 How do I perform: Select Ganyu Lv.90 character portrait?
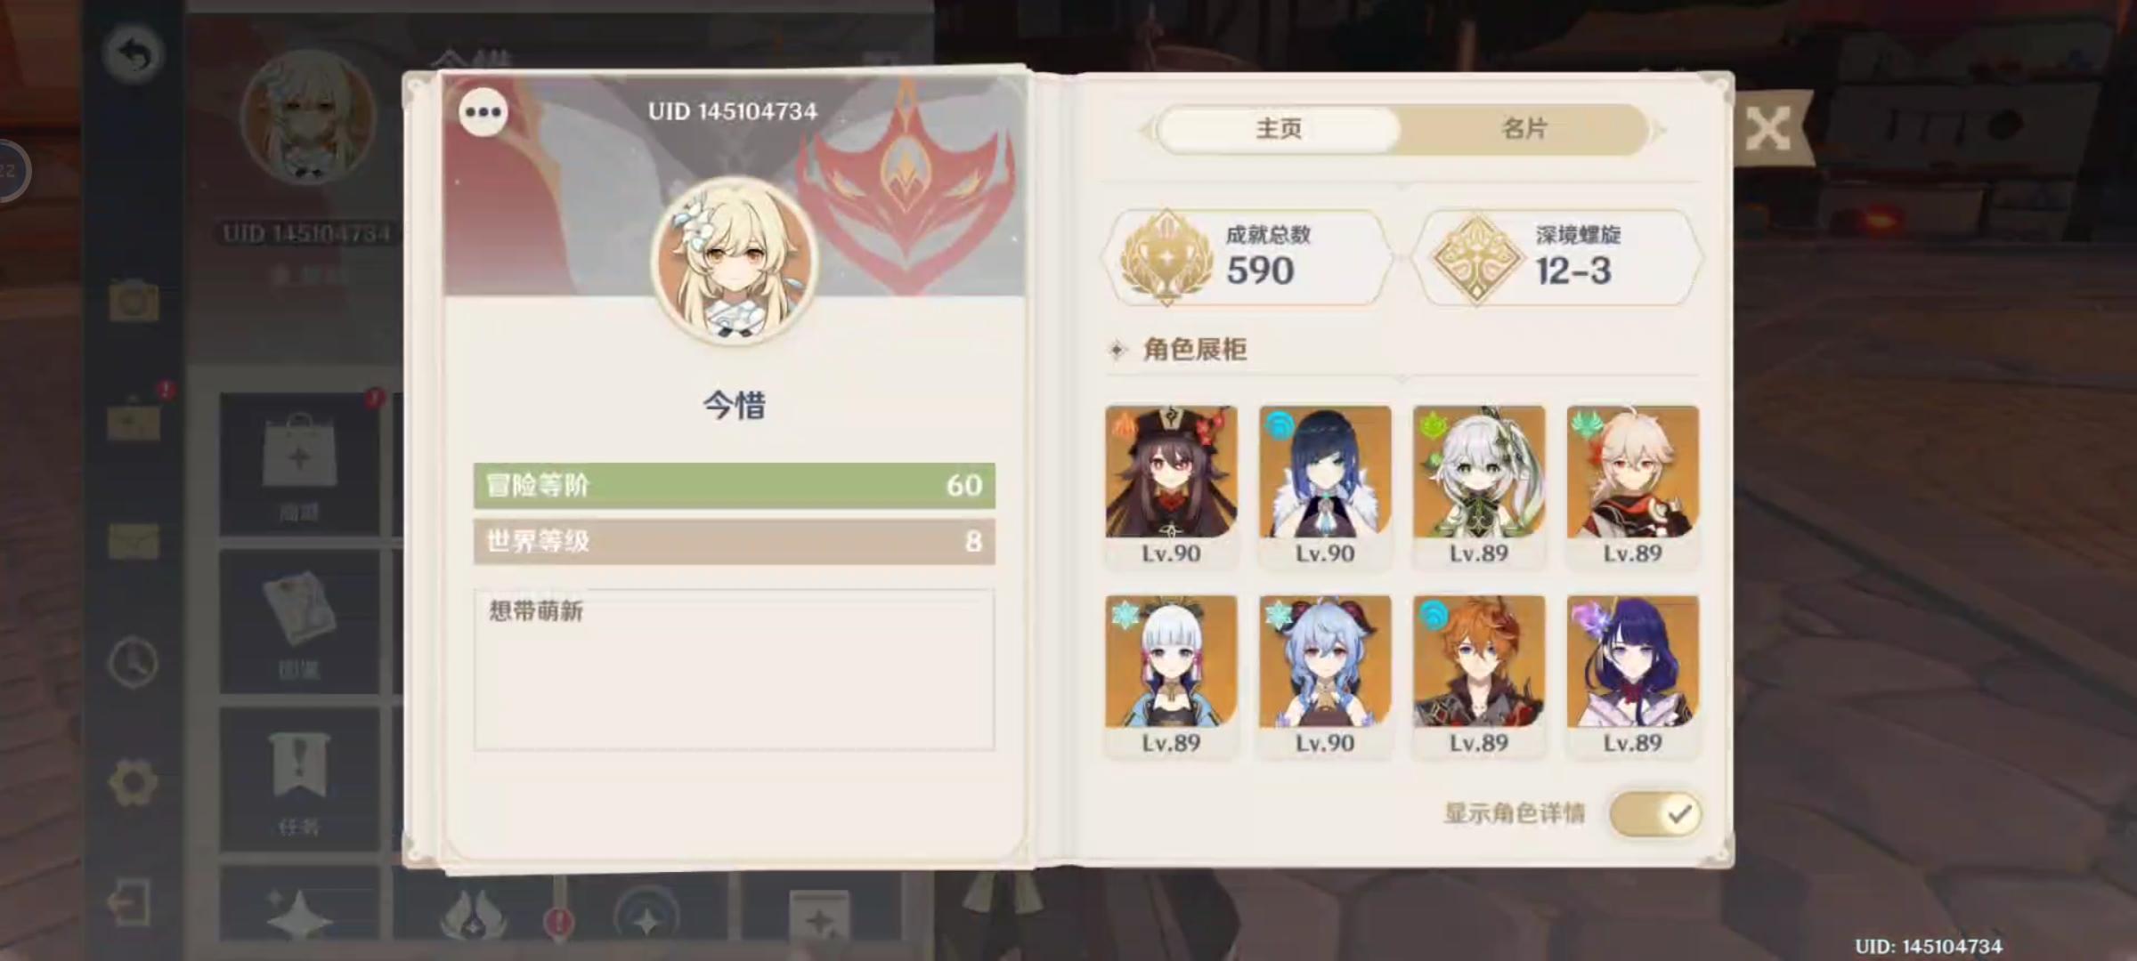pos(1325,675)
